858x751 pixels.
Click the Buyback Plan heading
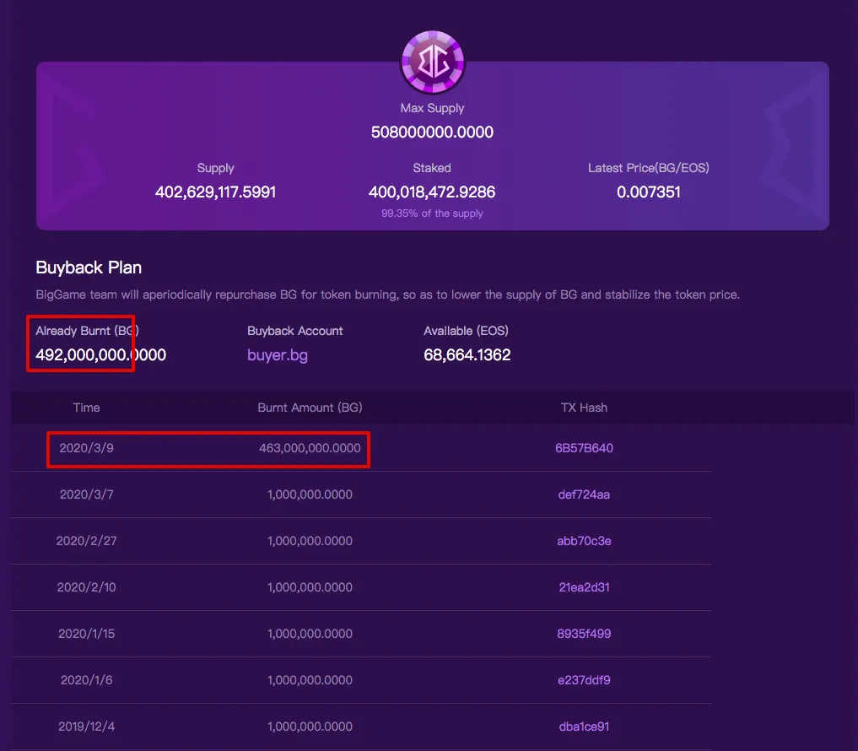coord(89,267)
